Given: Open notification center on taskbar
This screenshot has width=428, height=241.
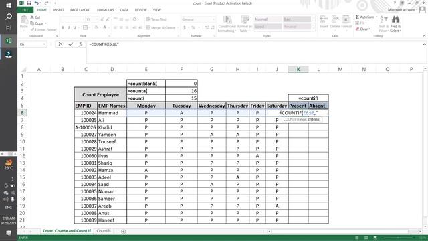Looking at the screenshot, I should (x=9, y=233).
